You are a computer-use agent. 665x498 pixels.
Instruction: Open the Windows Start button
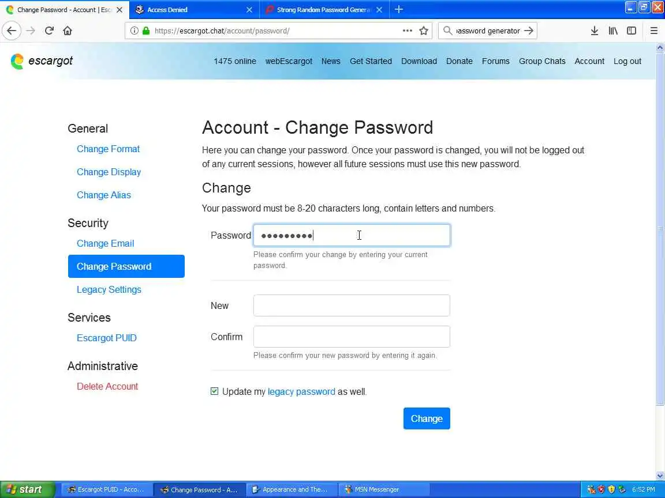tap(27, 489)
